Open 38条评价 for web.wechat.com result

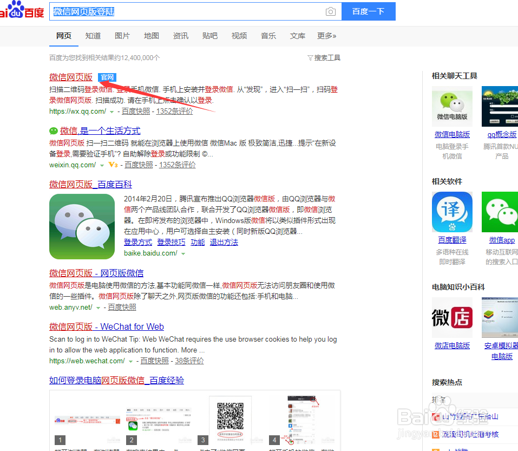point(189,361)
